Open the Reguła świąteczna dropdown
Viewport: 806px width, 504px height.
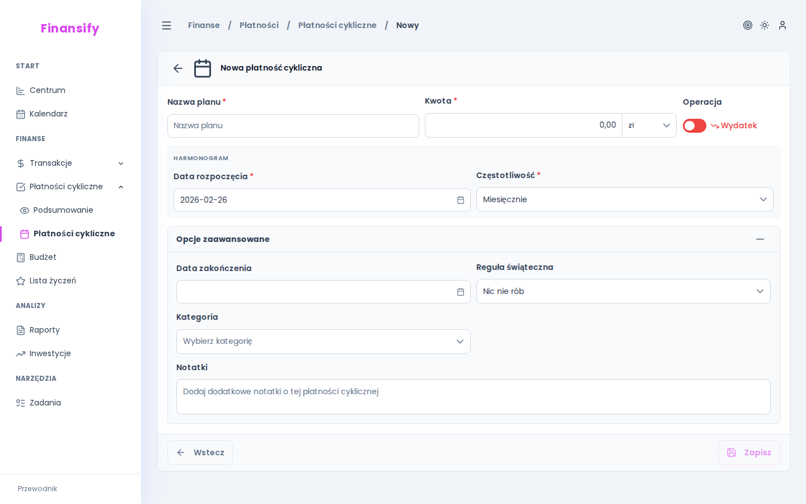tap(623, 291)
